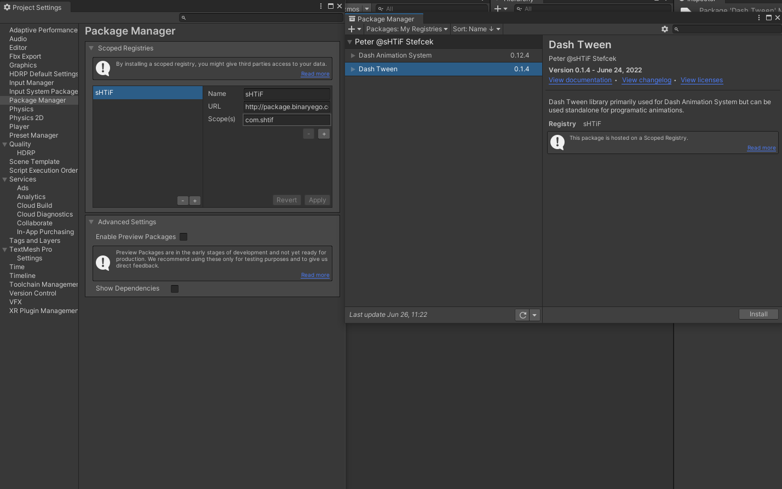
Task: Click the more options three-dot icon in Inspector
Action: pyautogui.click(x=758, y=17)
